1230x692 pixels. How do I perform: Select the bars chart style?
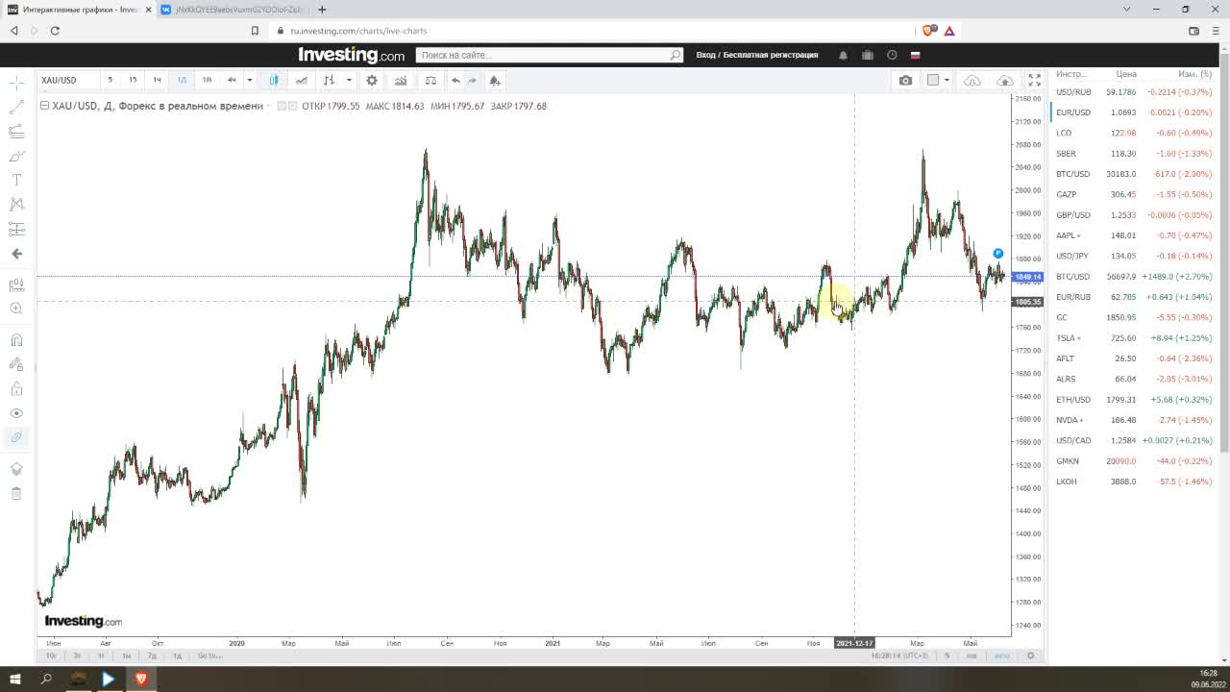[330, 80]
